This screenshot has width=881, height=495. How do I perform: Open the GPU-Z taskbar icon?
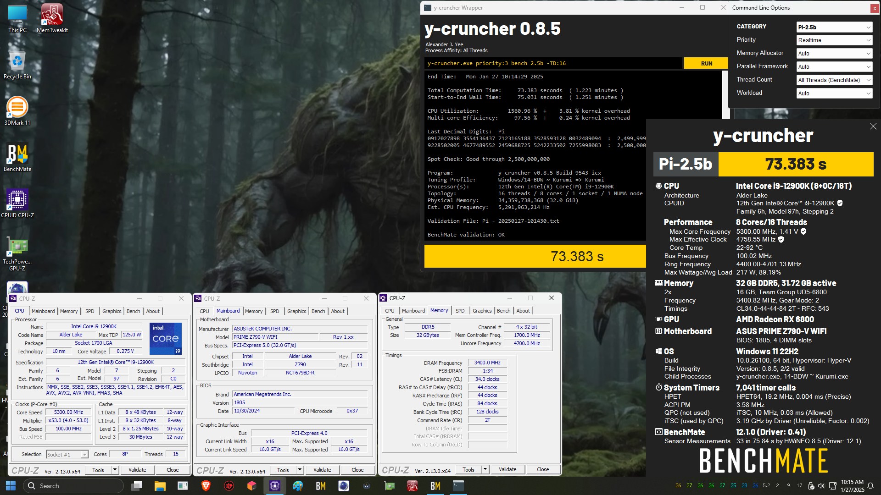tap(390, 486)
